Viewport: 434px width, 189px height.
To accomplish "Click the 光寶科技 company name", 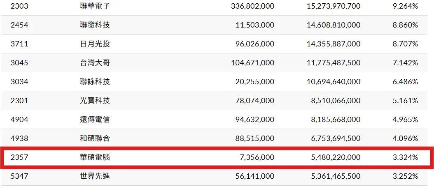I will (95, 101).
